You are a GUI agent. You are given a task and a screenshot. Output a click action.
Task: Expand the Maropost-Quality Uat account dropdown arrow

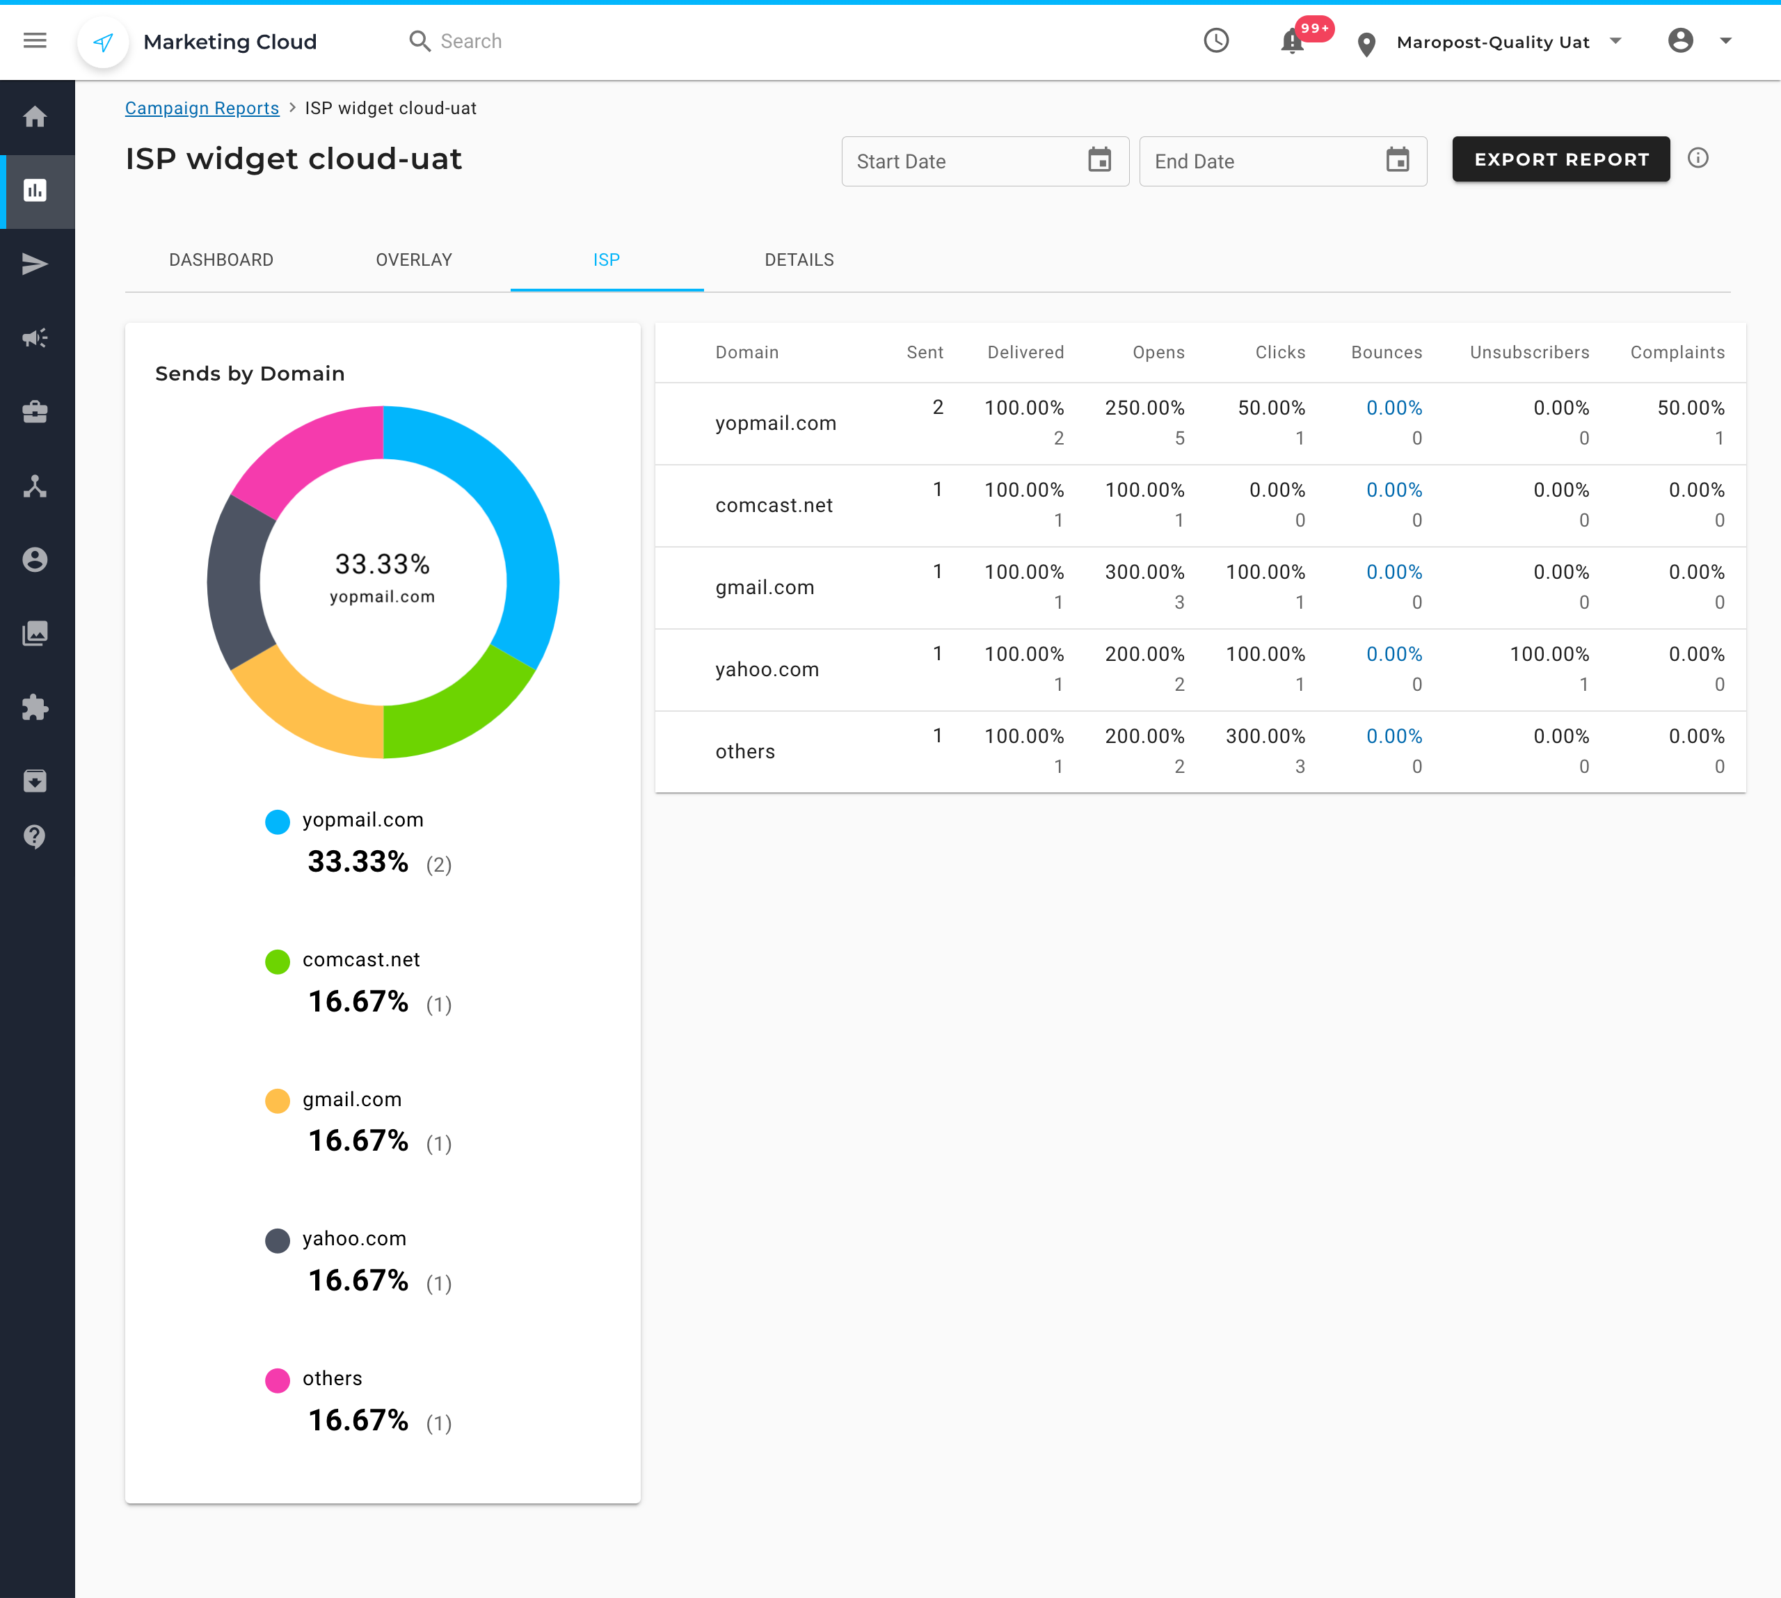click(1616, 40)
